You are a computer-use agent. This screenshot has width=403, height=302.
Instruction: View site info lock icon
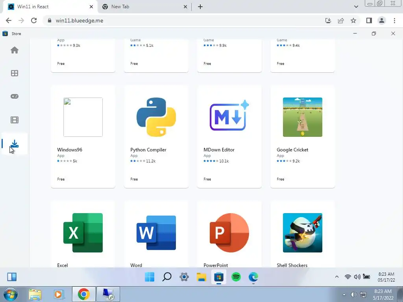50,20
